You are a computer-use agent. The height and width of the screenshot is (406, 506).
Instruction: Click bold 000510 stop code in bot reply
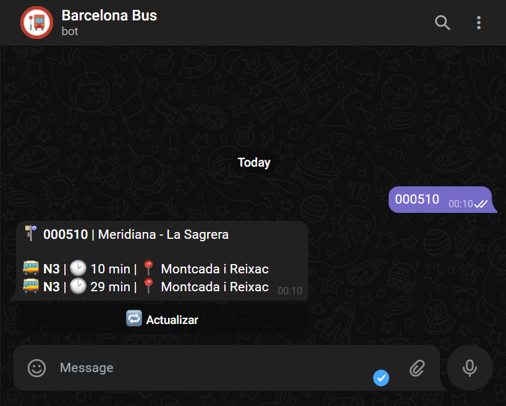(65, 234)
